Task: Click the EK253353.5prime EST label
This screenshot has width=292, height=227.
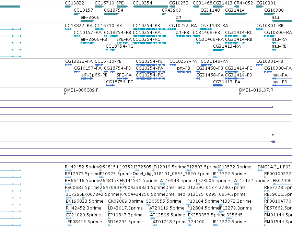Action: tap(207, 215)
